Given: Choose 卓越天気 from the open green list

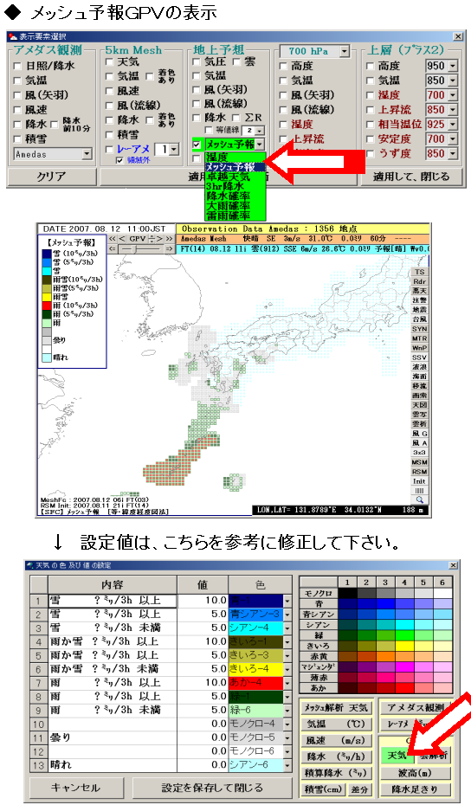Looking at the screenshot, I should coord(228,177).
